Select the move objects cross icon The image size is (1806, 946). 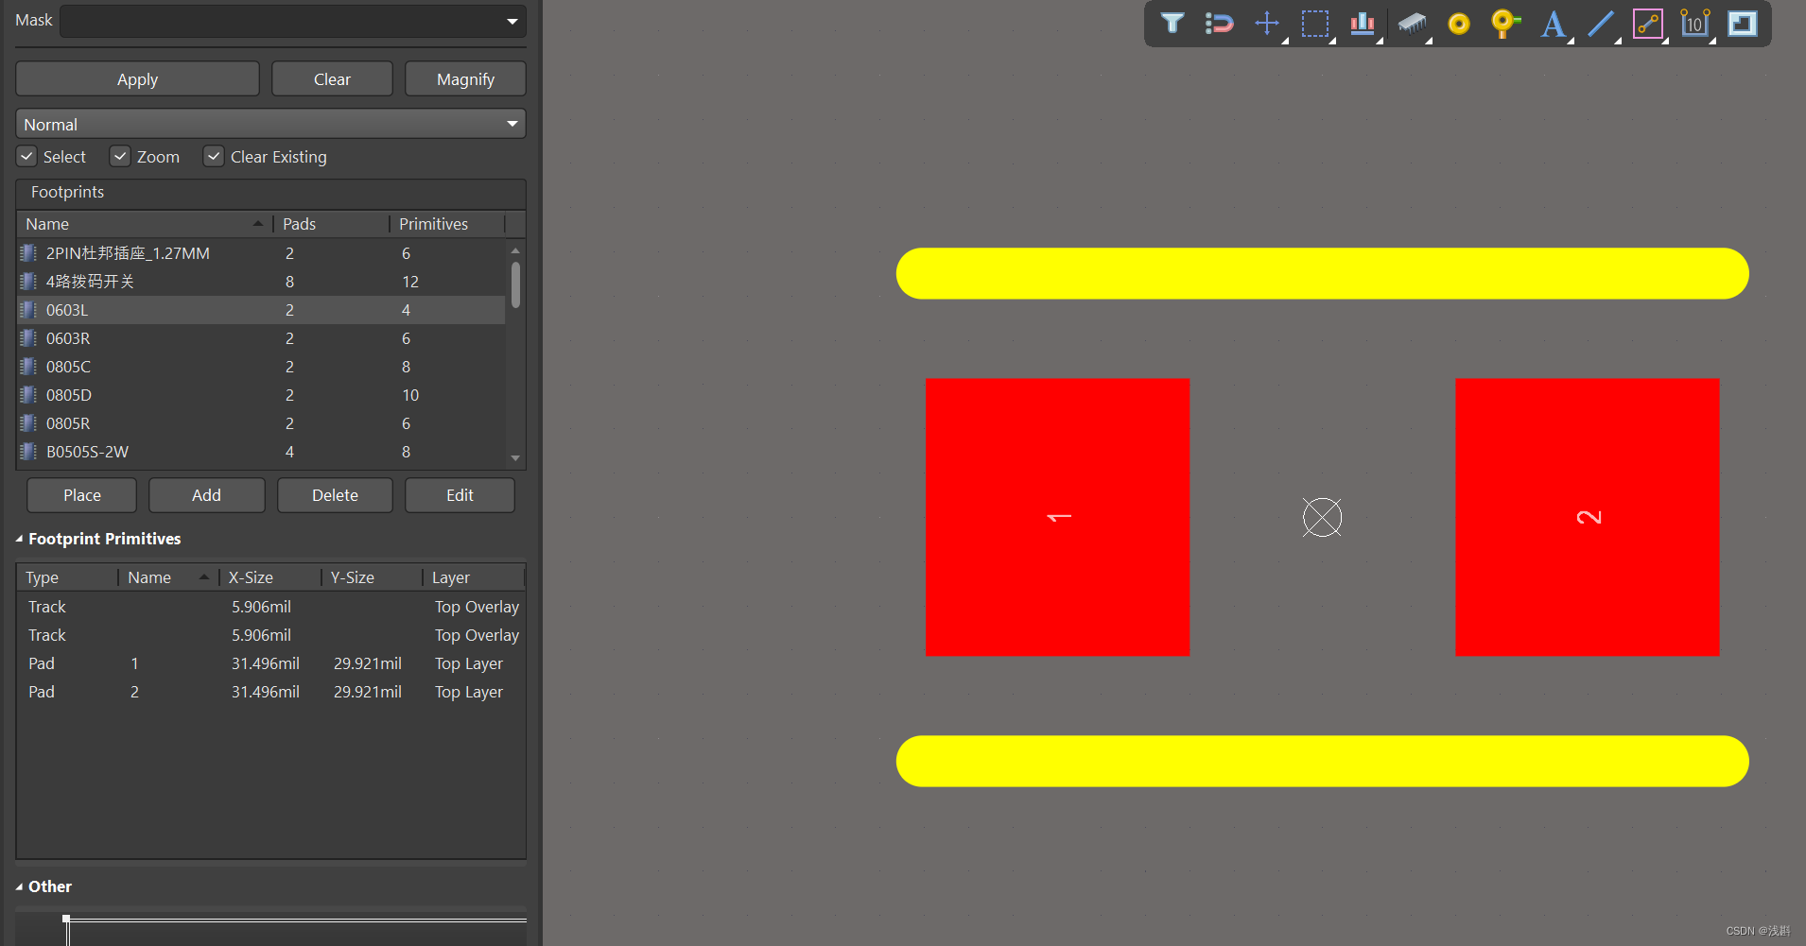point(1267,24)
